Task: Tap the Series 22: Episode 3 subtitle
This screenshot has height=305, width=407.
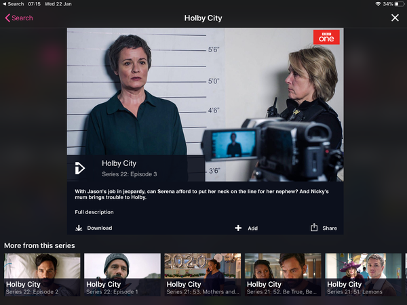Action: [130, 174]
